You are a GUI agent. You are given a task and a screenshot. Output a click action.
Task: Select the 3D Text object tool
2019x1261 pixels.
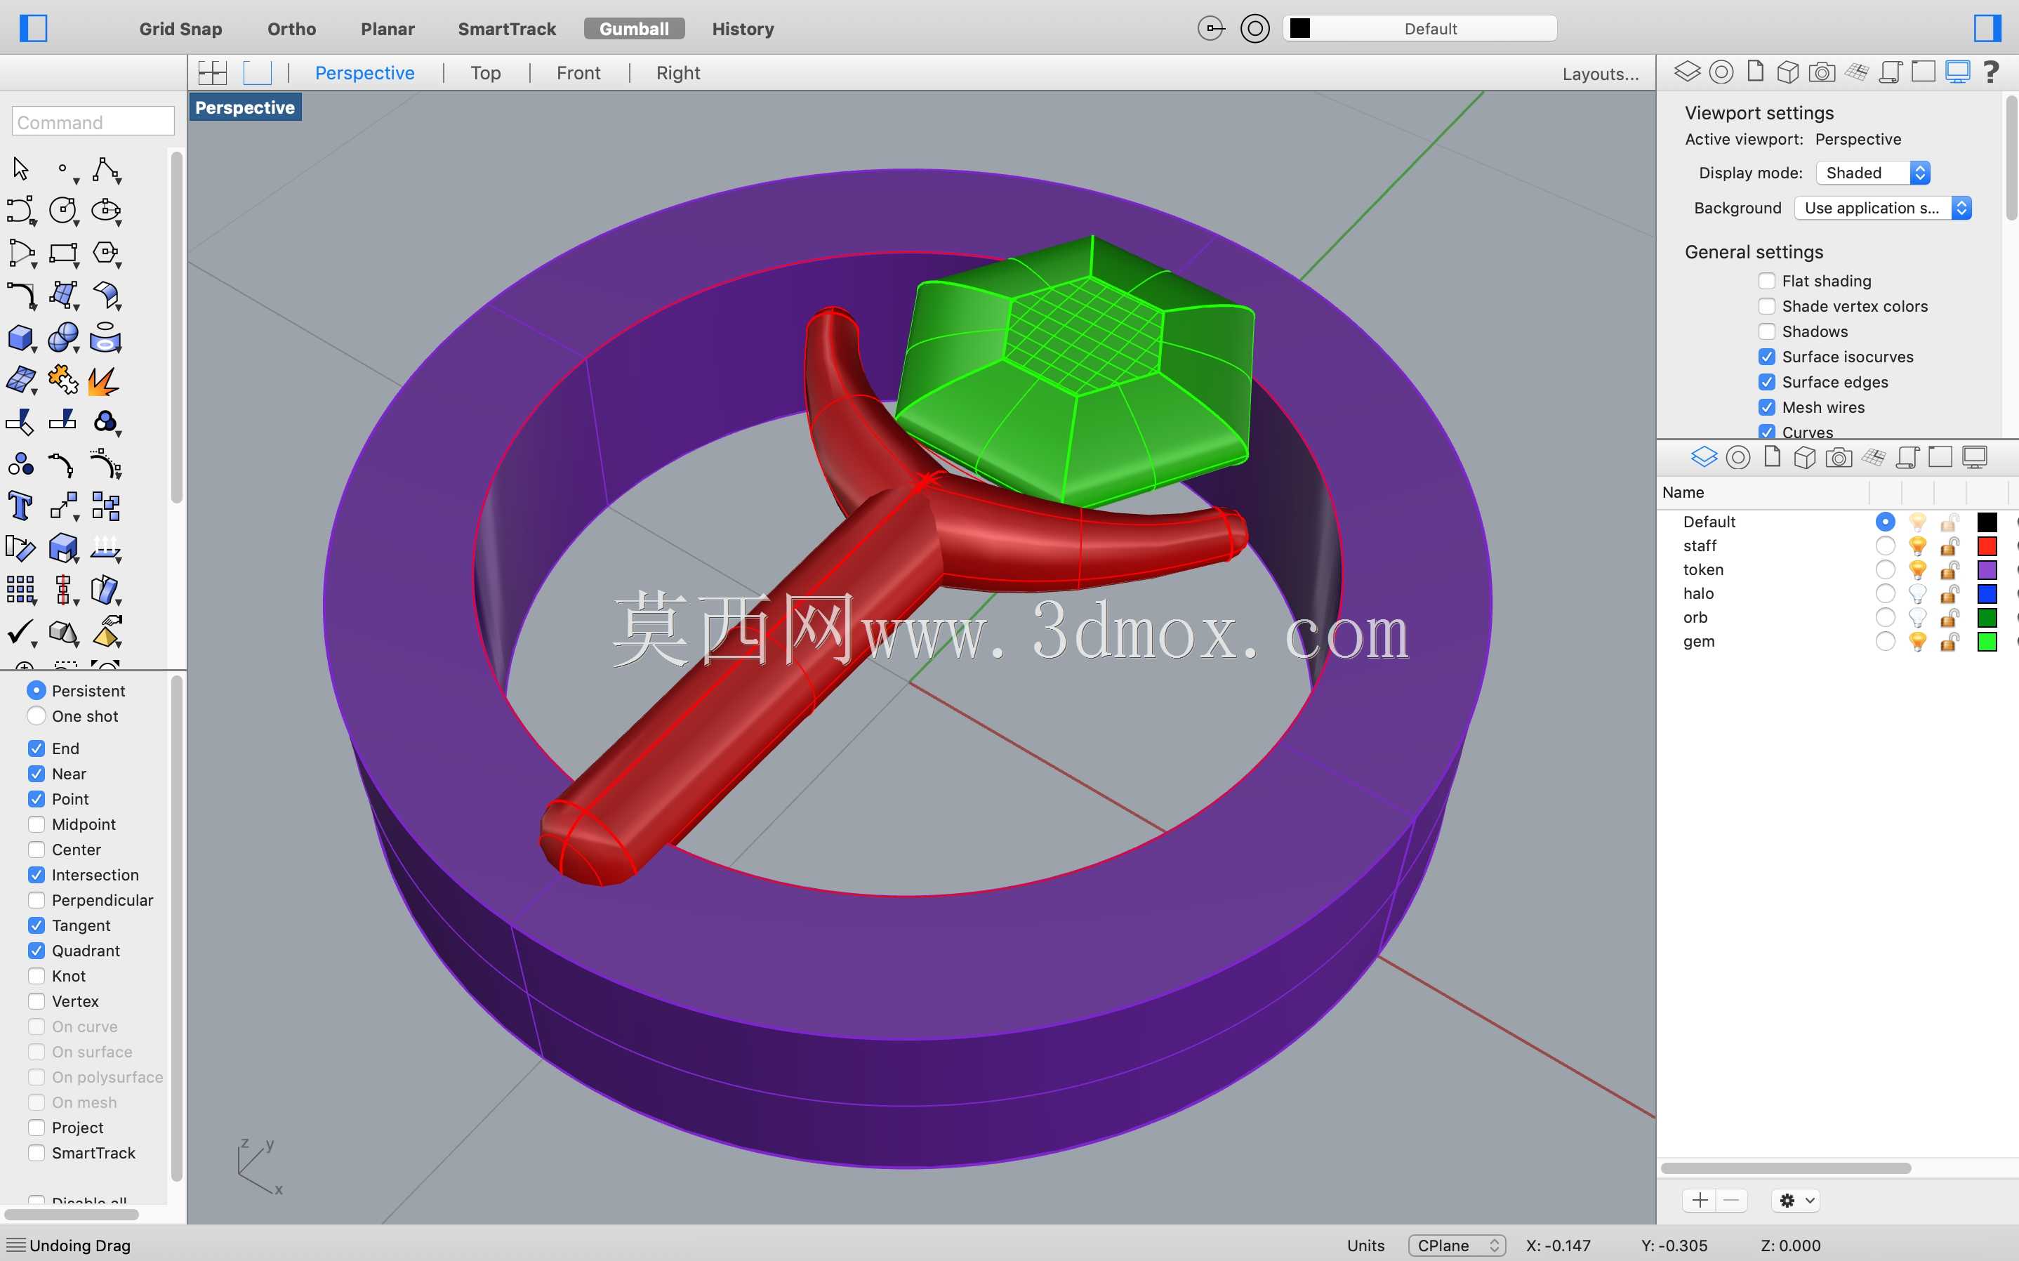pyautogui.click(x=20, y=506)
